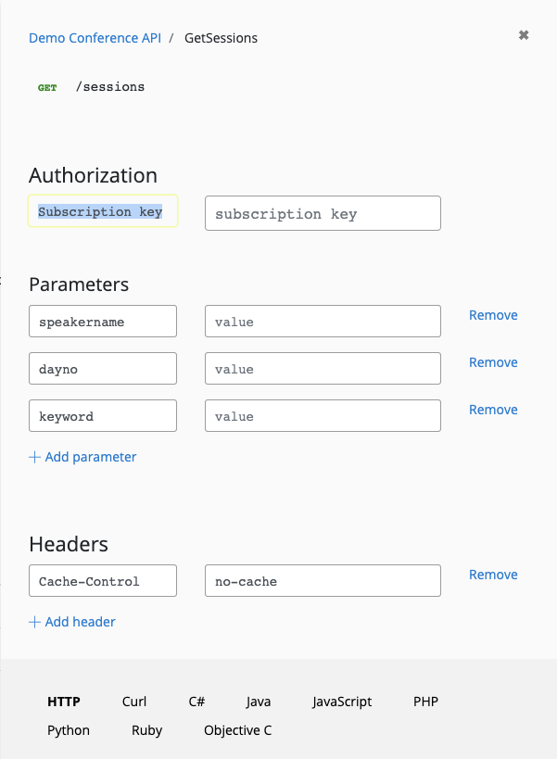Switch to the Curl code tab

(x=133, y=702)
